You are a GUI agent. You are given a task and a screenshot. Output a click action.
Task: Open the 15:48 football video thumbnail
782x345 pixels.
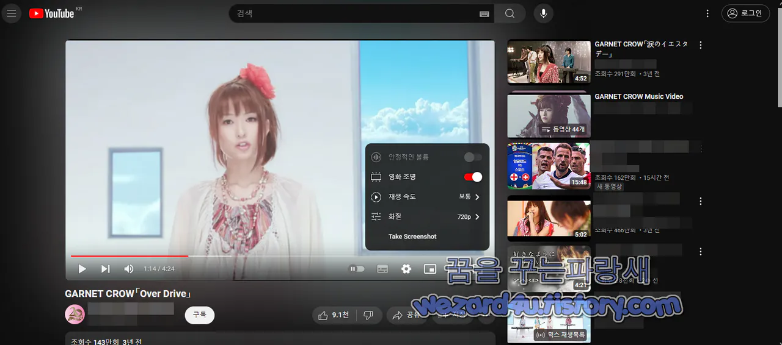click(549, 166)
